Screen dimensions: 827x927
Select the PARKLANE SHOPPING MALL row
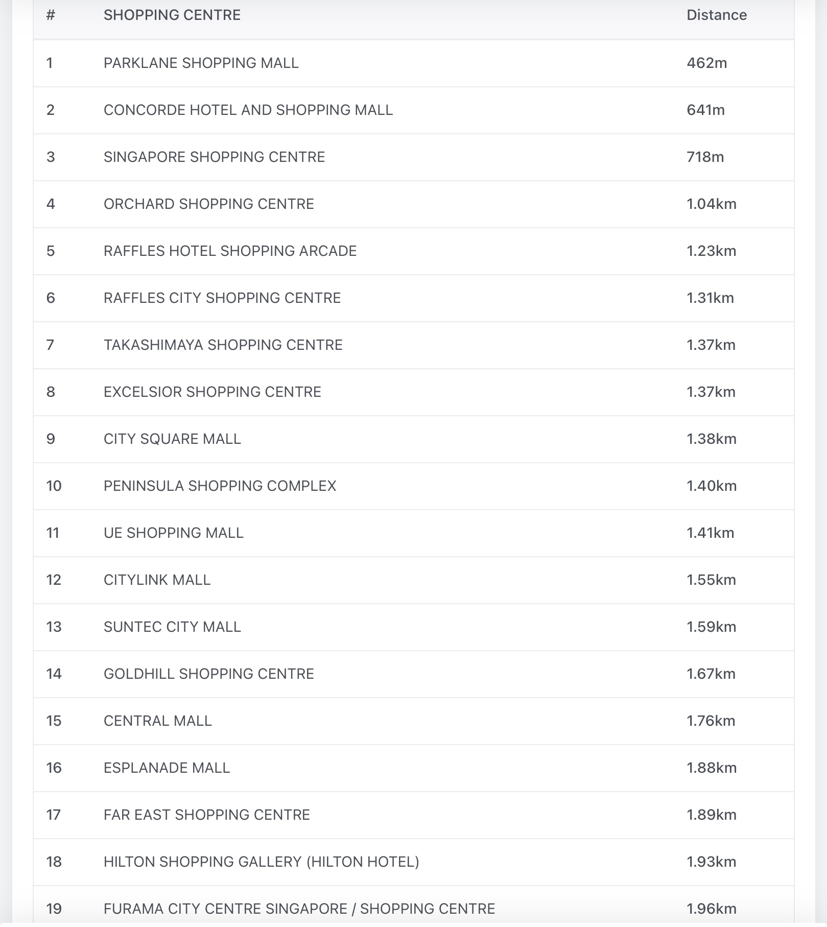coord(201,63)
